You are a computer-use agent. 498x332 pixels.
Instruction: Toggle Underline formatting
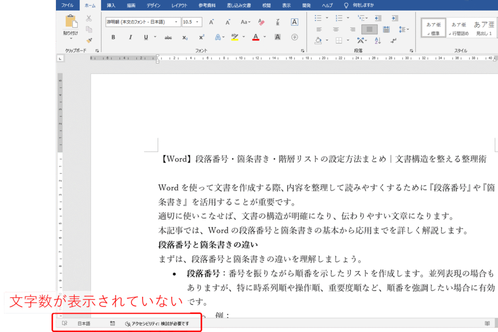(x=146, y=37)
